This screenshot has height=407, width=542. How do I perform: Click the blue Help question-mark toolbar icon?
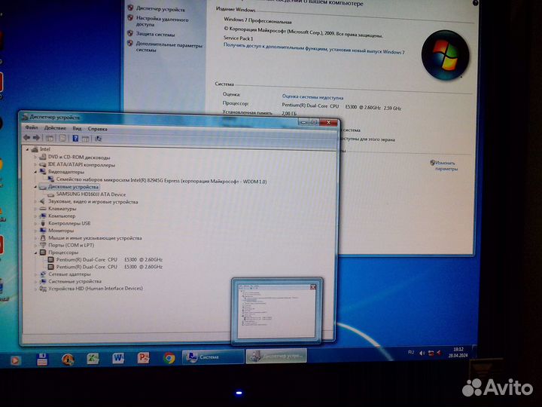75,139
